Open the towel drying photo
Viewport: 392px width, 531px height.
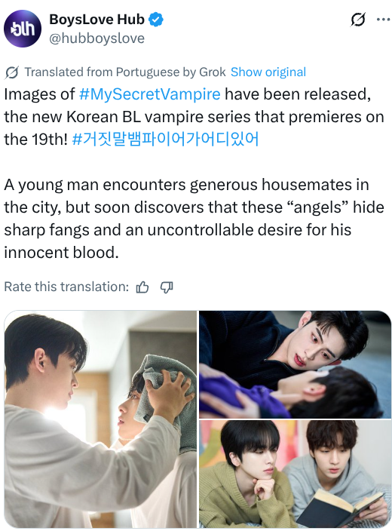pos(100,419)
